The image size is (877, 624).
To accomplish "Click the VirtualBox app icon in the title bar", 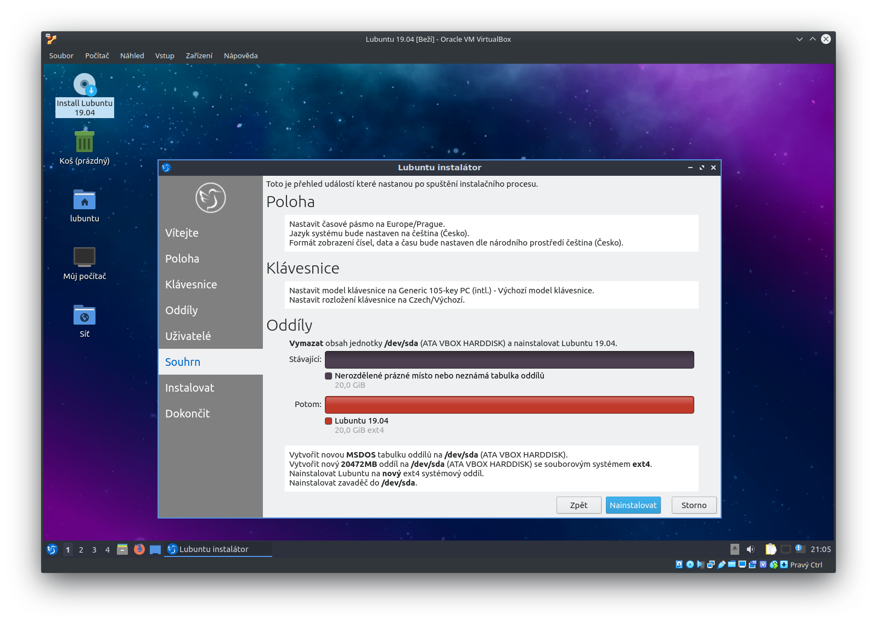I will (x=52, y=39).
